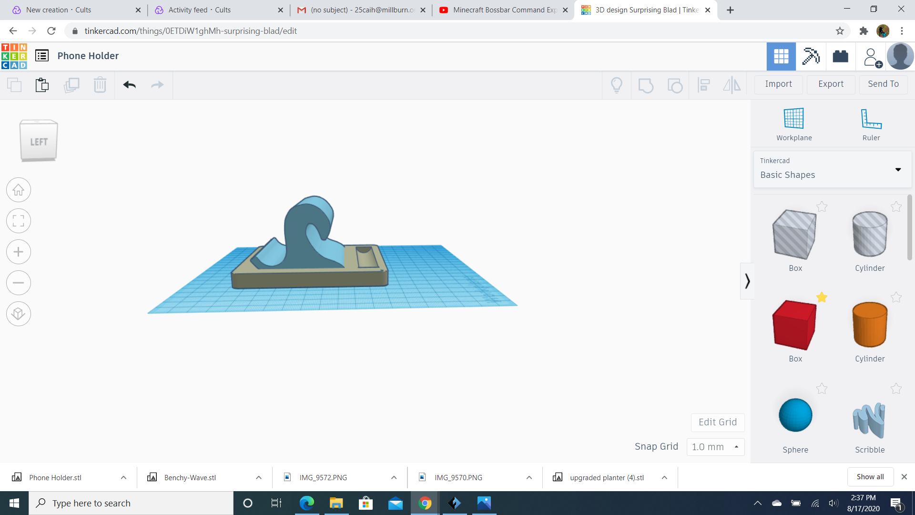Open Phone Holder.stl download in the downloads bar

click(x=55, y=477)
